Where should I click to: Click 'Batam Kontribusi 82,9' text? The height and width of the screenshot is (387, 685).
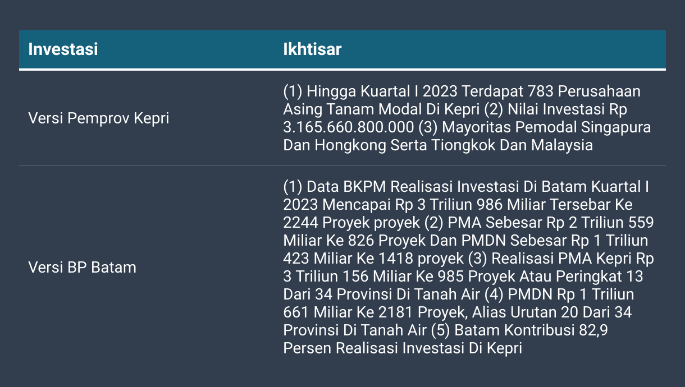531,330
